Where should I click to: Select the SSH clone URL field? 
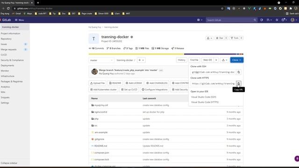click(x=213, y=72)
